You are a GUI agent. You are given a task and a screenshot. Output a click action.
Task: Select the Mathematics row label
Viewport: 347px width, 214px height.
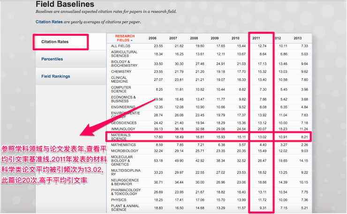point(124,145)
